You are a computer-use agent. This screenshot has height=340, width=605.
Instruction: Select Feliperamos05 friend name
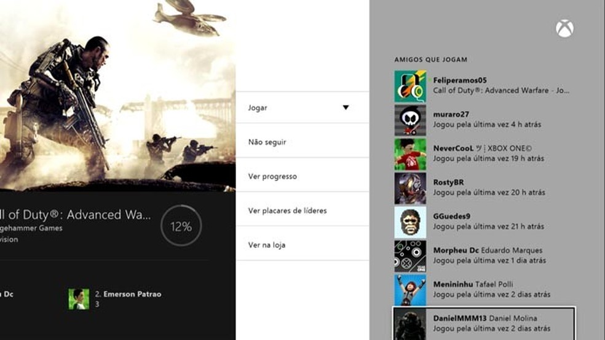pos(459,80)
